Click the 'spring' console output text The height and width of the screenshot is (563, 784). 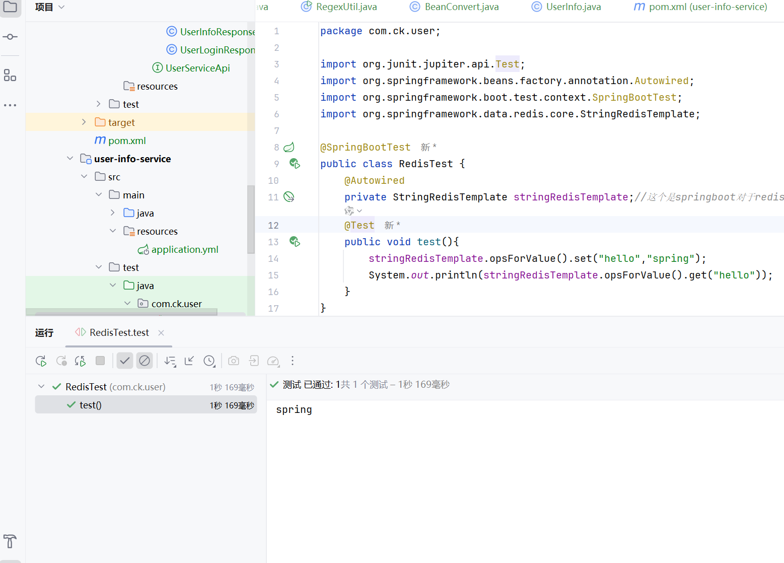[294, 410]
